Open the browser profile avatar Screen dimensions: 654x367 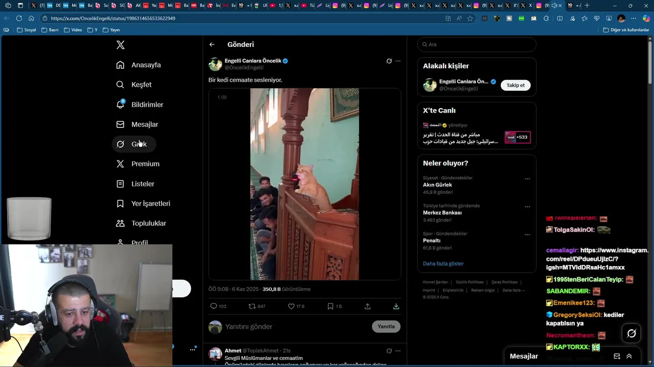621,18
